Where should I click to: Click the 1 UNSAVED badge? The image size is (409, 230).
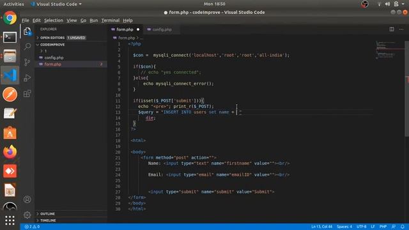76,38
